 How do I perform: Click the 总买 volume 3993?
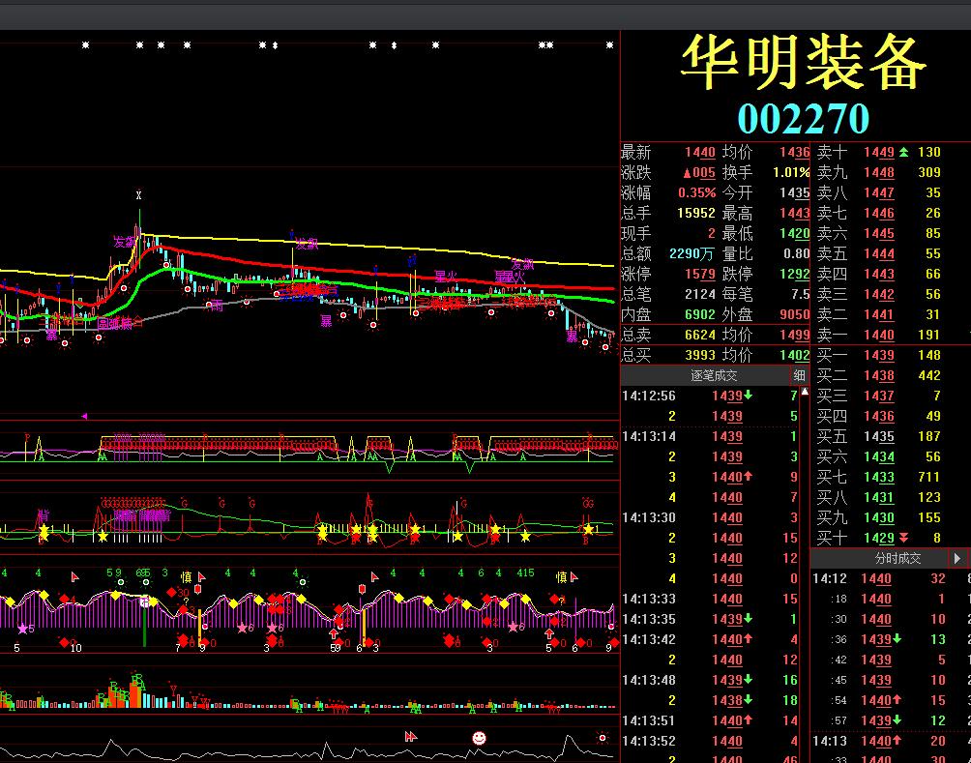pos(700,356)
